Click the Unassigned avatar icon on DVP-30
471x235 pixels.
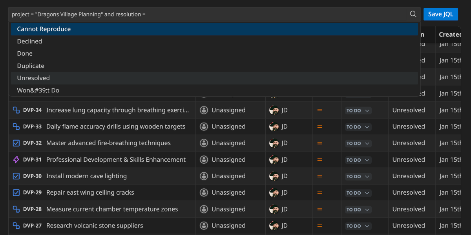pos(204,176)
